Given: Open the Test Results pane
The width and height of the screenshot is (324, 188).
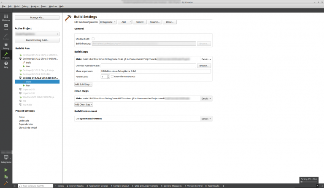Looking at the screenshot, I should 212,186.
